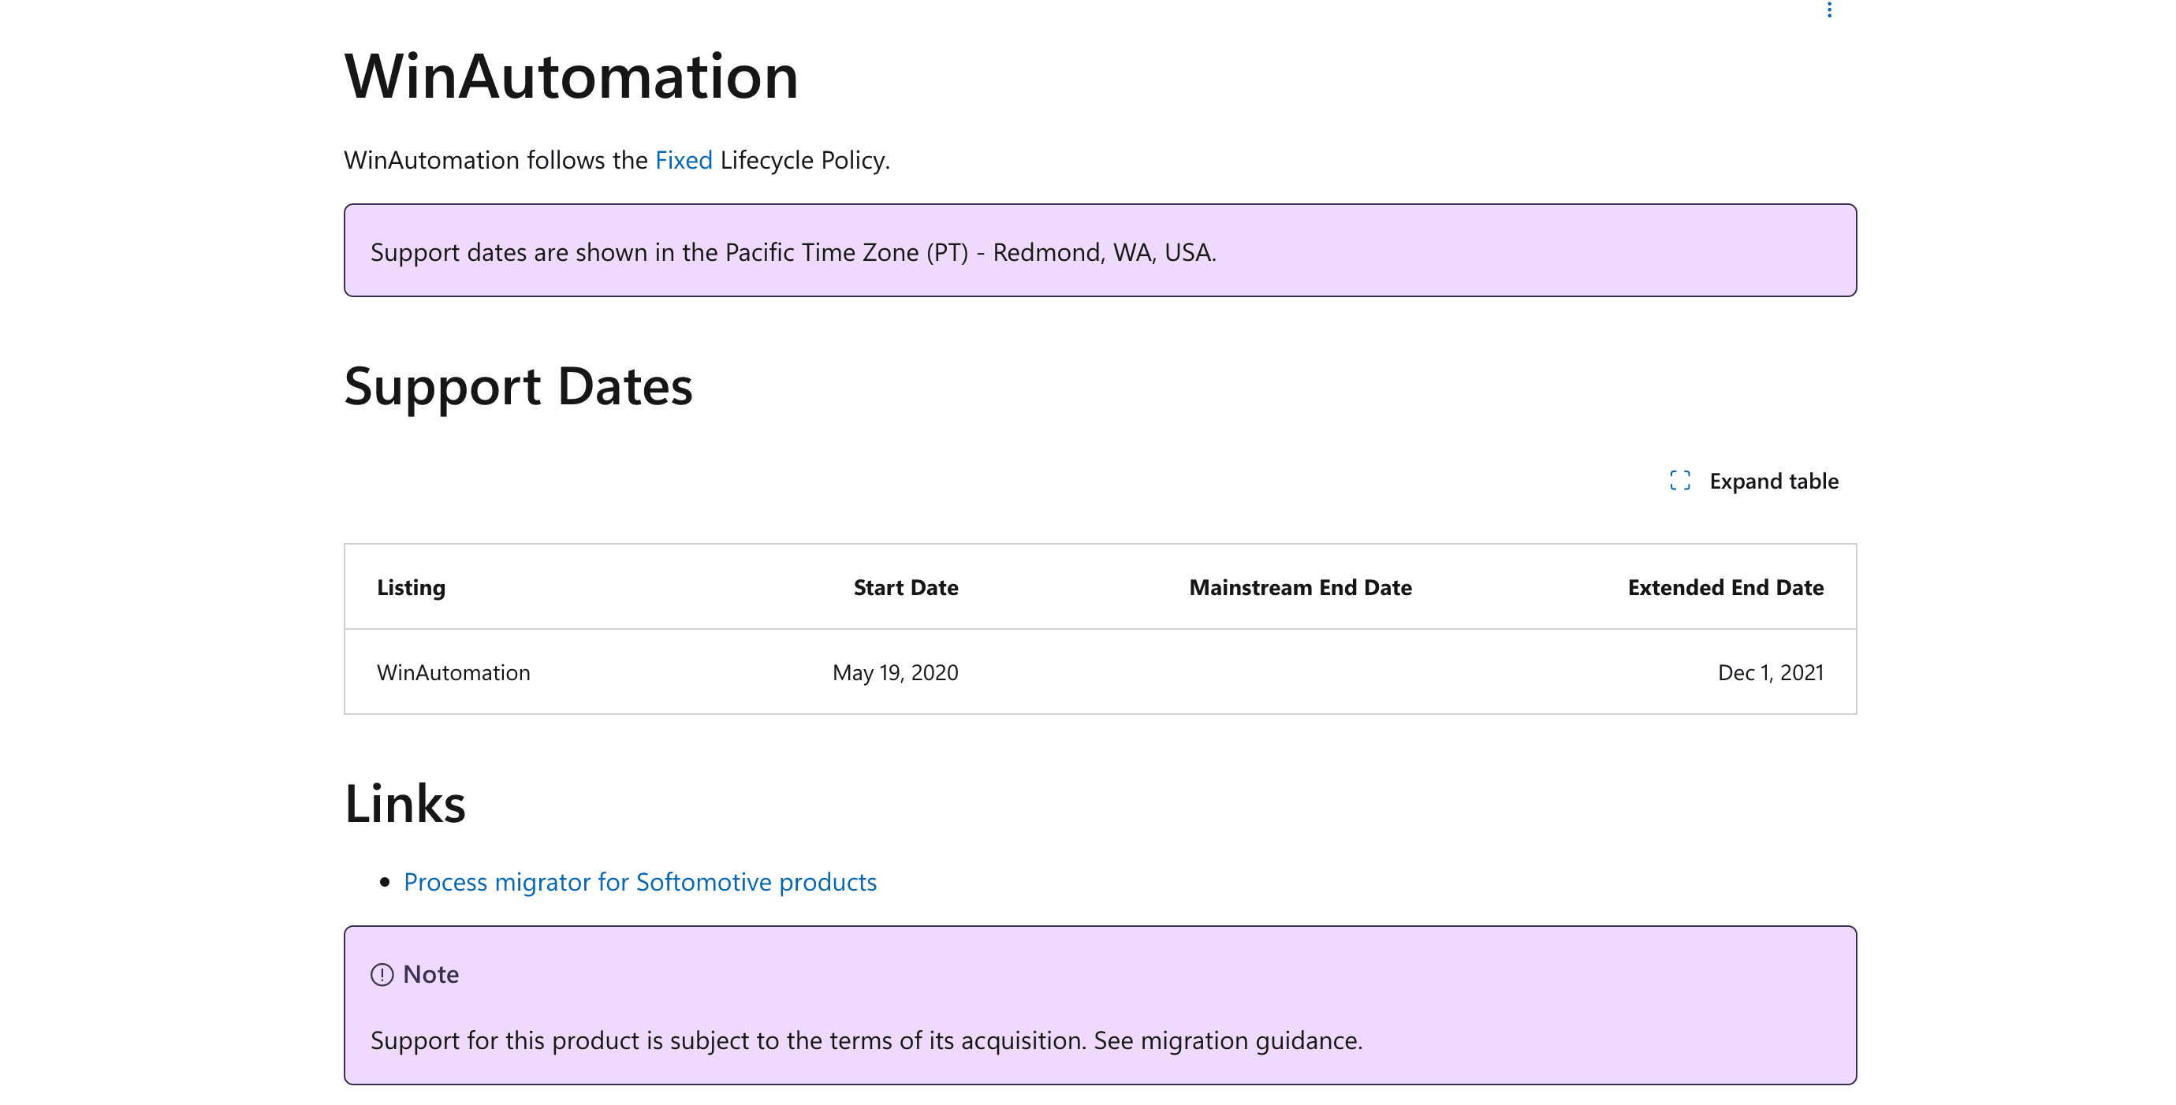The image size is (2176, 1105).
Task: Open the Fixed Lifecycle Policy link
Action: click(684, 159)
